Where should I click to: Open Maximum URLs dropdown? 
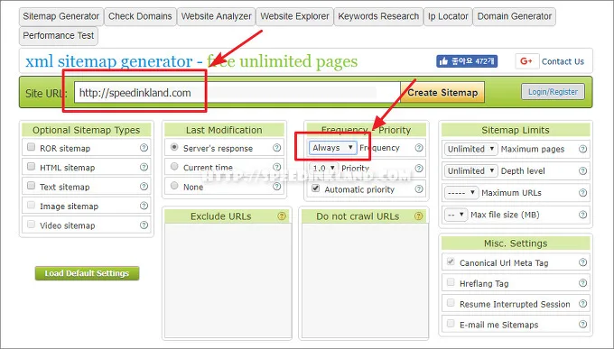[461, 192]
